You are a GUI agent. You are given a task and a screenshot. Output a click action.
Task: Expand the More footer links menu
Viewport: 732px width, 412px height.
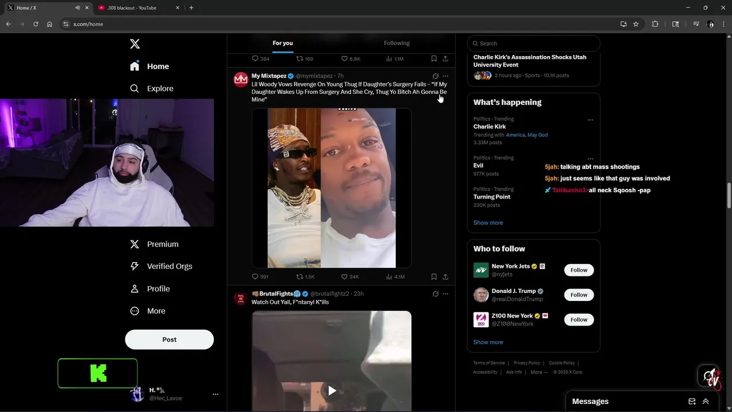click(x=539, y=372)
